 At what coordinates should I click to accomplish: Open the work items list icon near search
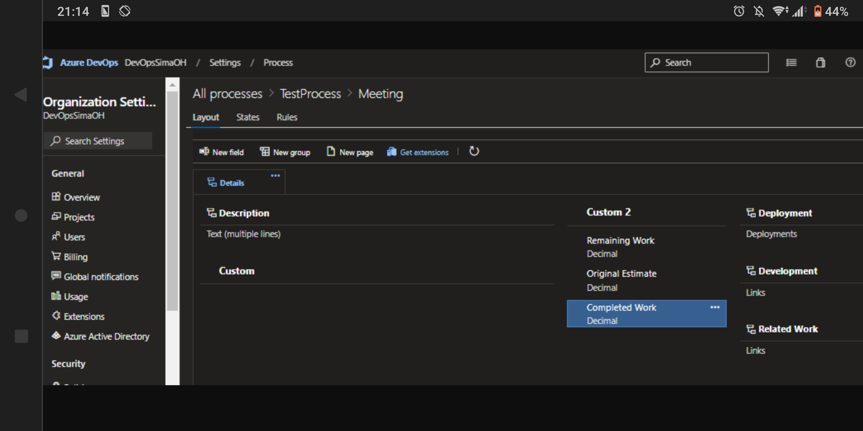pyautogui.click(x=791, y=62)
